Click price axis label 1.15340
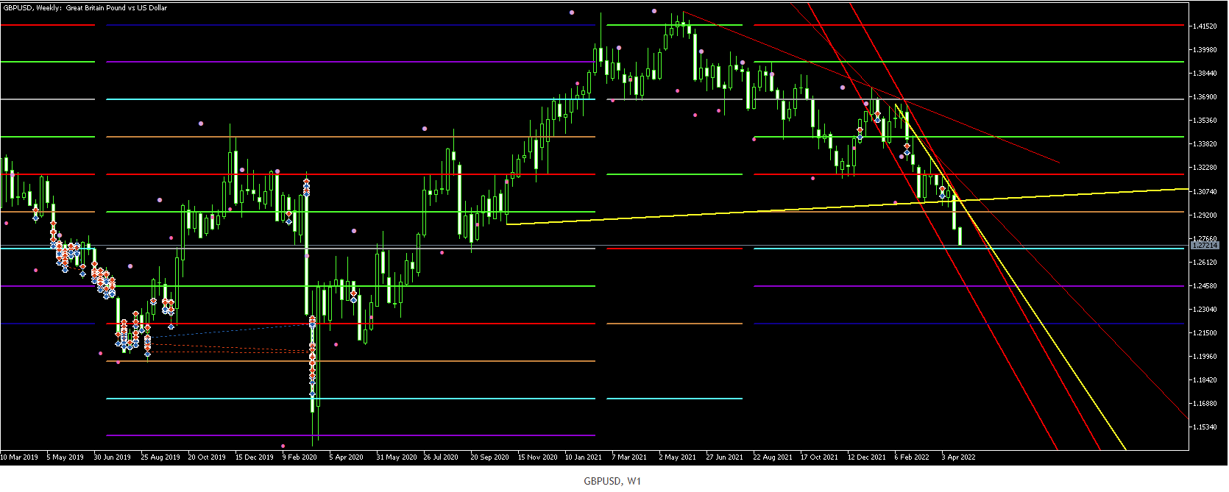1229x492 pixels. click(1204, 427)
